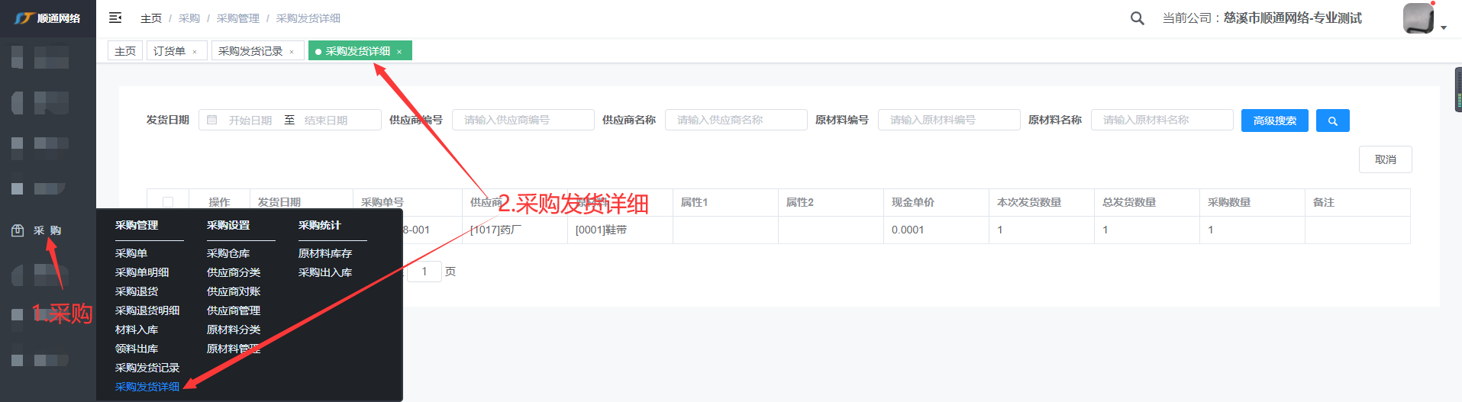This screenshot has height=402, width=1462.
Task: Click the 供应商名称 input field
Action: [x=735, y=121]
